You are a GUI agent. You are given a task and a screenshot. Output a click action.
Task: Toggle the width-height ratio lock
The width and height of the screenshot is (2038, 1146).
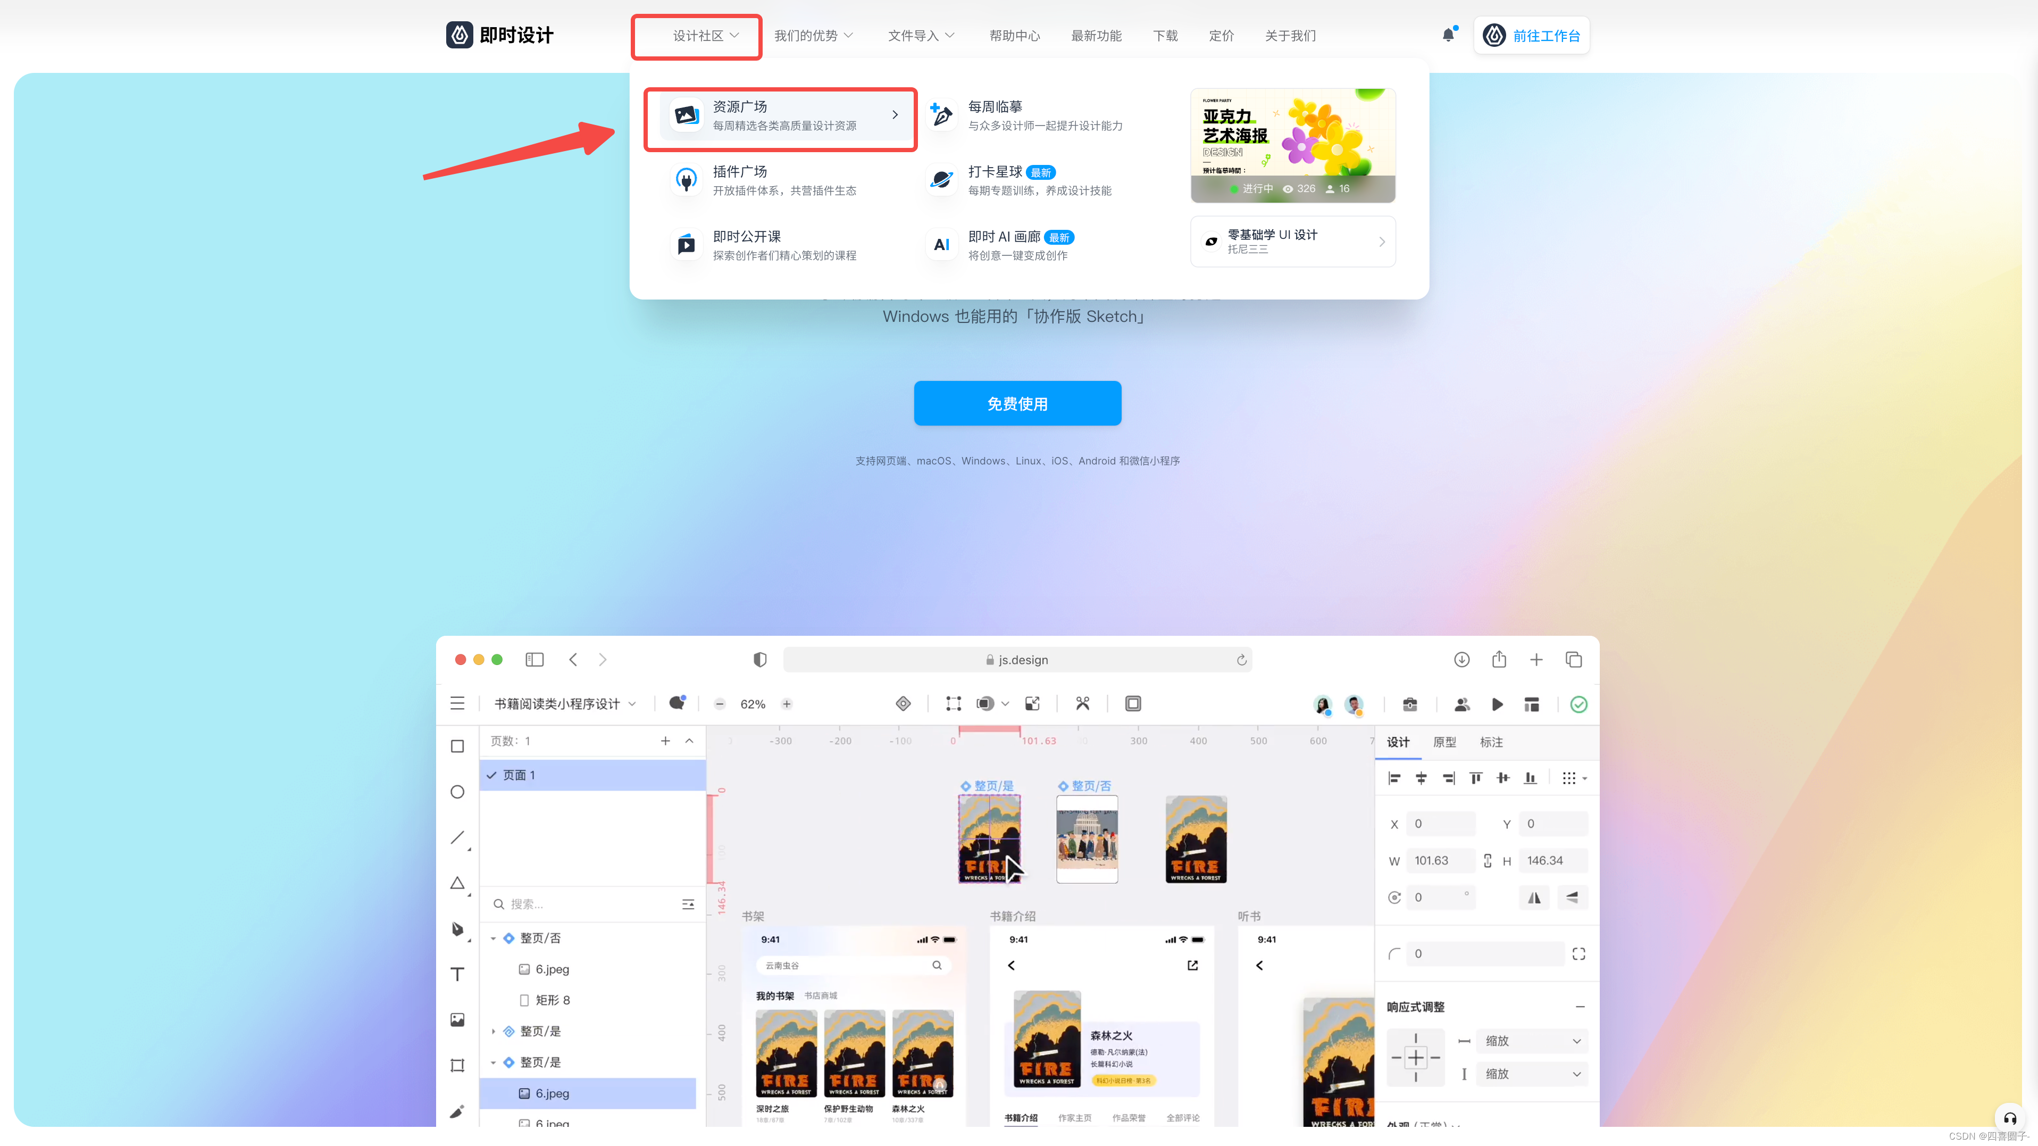1488,861
